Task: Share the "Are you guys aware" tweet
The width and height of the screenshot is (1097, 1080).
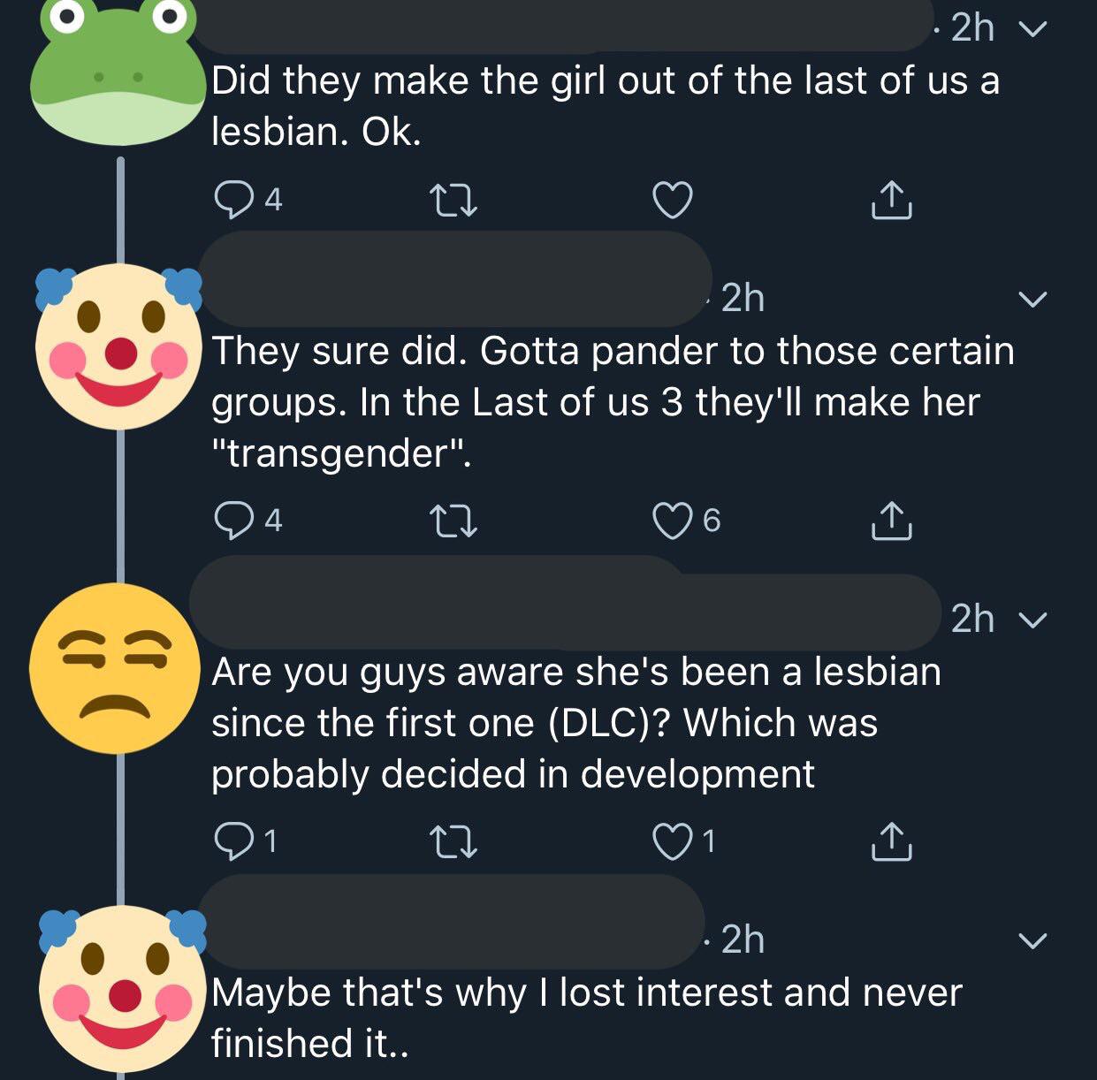Action: point(891,840)
